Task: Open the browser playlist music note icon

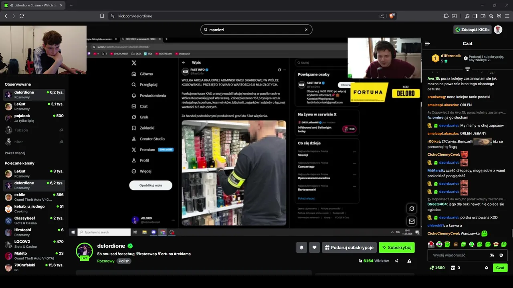Action: click(x=467, y=16)
